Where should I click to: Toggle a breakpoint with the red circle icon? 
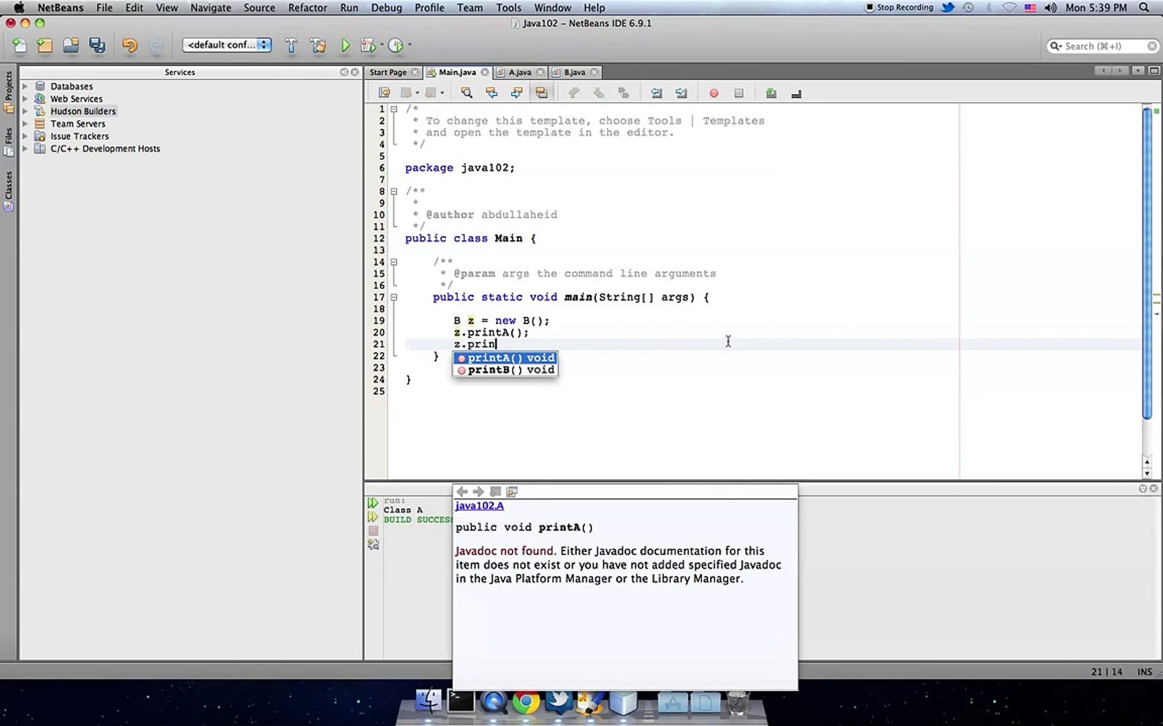pyautogui.click(x=713, y=93)
